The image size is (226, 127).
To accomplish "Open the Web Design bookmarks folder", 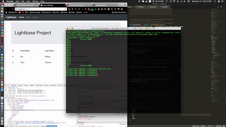I will [x=35, y=12].
